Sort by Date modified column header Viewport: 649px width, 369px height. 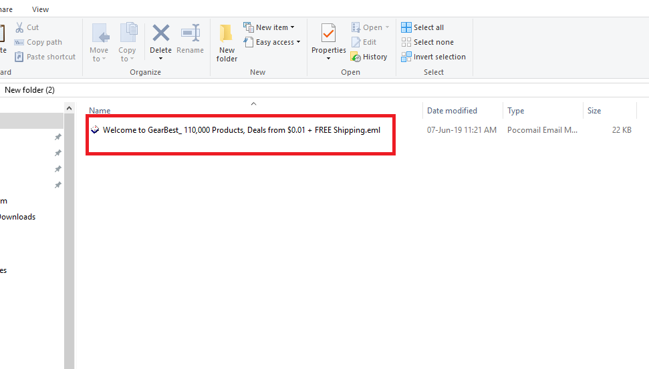click(x=452, y=111)
